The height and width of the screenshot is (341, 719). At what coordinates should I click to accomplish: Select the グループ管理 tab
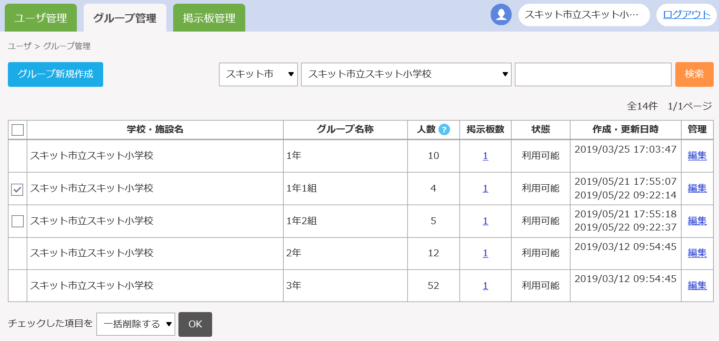(125, 18)
